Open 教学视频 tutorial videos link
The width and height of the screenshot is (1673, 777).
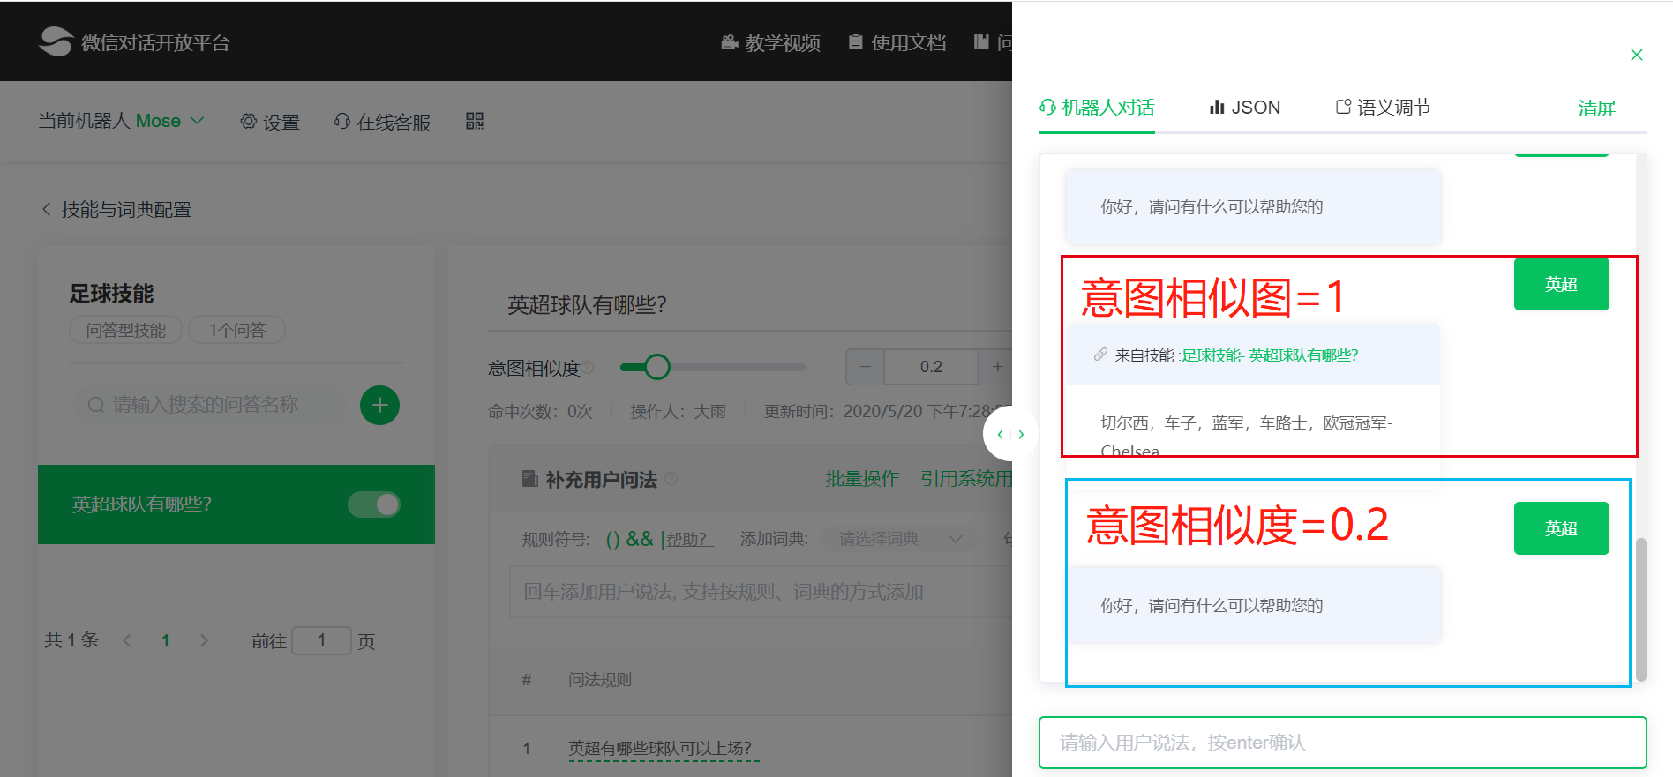(x=771, y=42)
